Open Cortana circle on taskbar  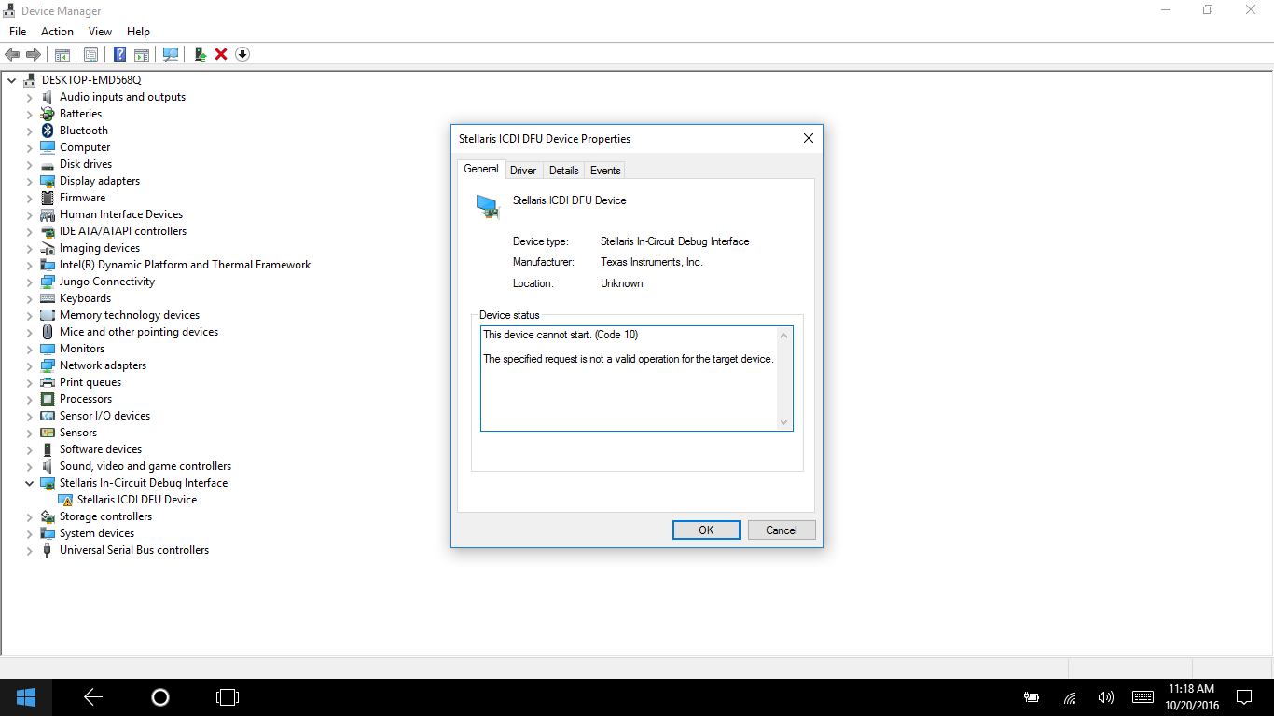tap(159, 696)
